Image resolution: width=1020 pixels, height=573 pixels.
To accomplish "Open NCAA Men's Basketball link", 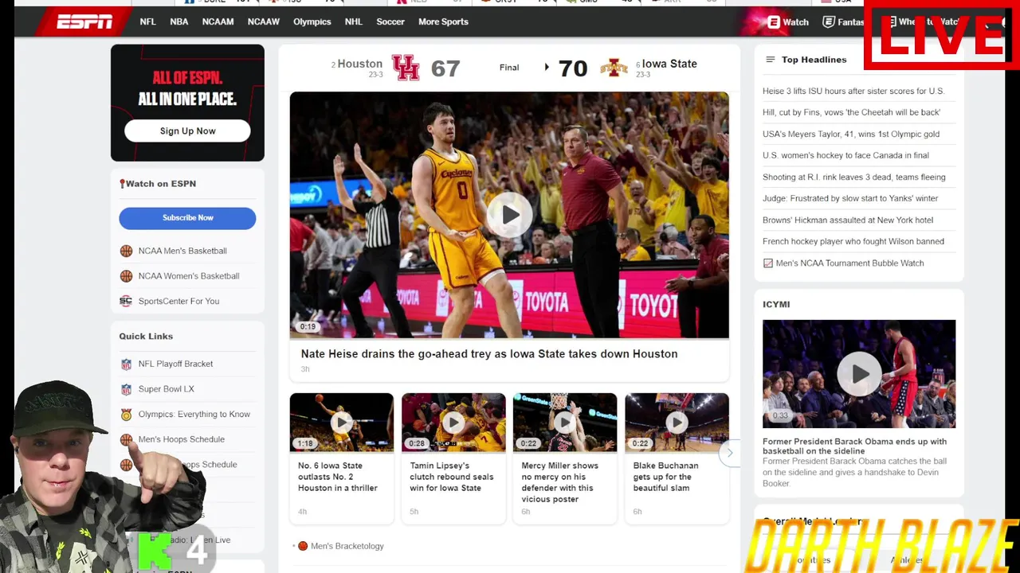I will click(182, 251).
